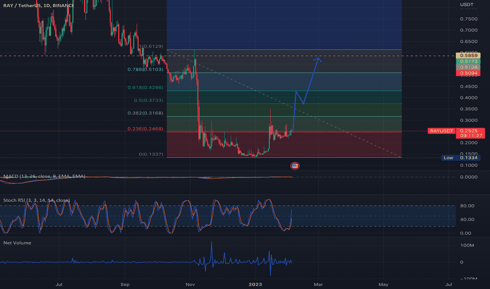Click the Fibonacci 0.786(0.5103) level label

tap(145, 69)
